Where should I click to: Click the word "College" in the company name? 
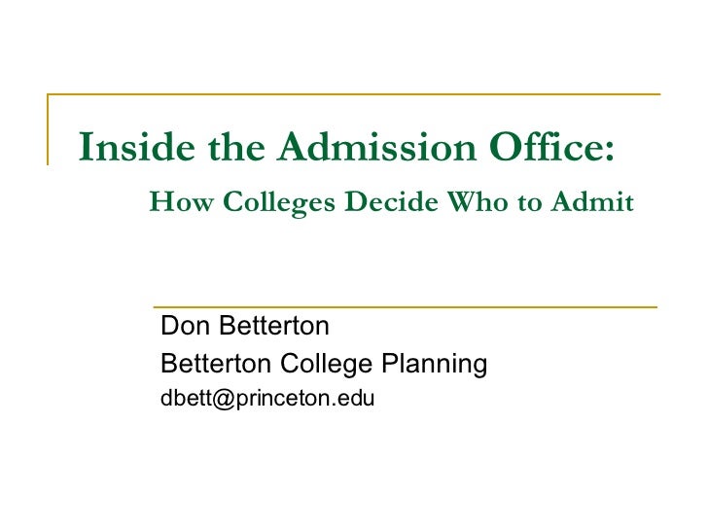click(326, 364)
